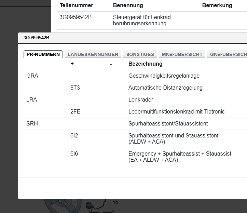Switch to the PR-NUMMERN tab
This screenshot has height=213, width=247.
coord(43,54)
